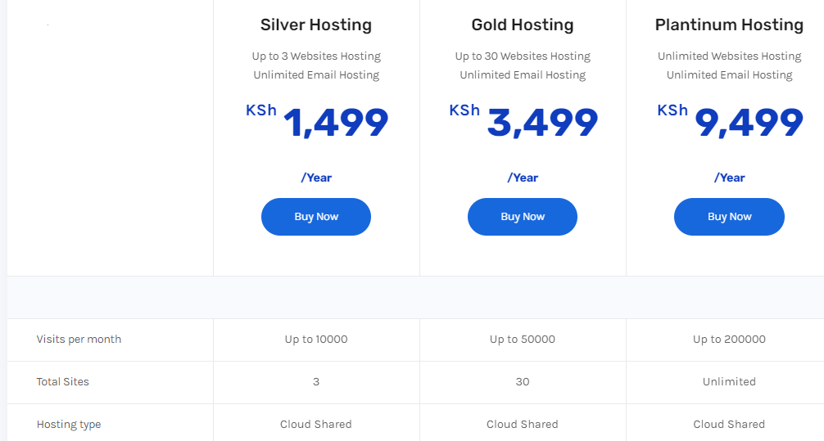Click the KSh 3,499 price
The image size is (824, 441).
coord(523,122)
